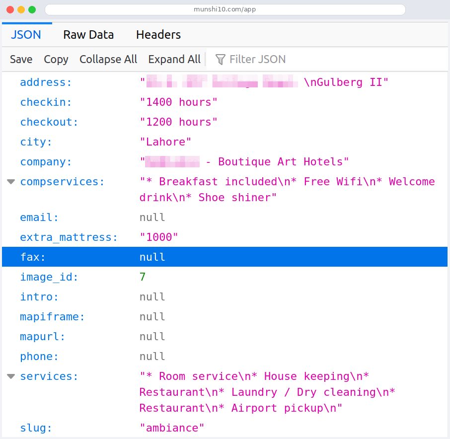Select the address key row
The height and width of the screenshot is (439, 450).
(225, 82)
